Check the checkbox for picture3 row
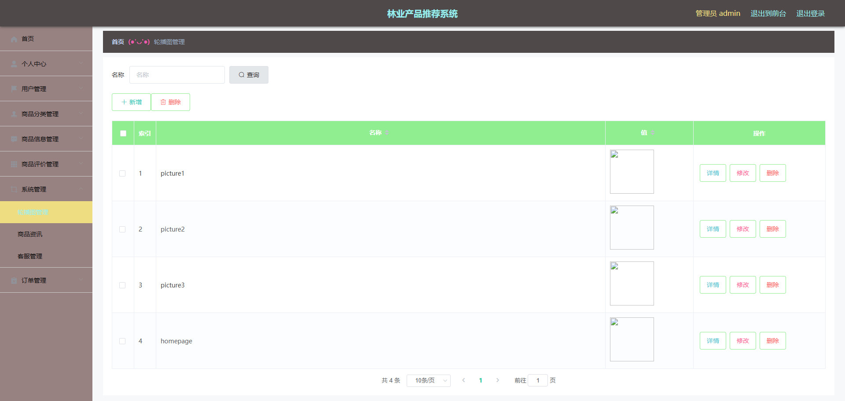 pyautogui.click(x=122, y=285)
